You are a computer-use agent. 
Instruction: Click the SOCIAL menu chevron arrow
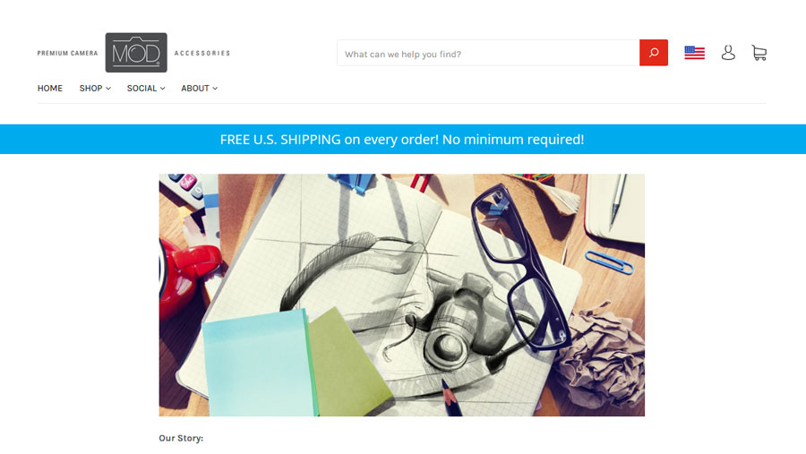[x=162, y=89]
